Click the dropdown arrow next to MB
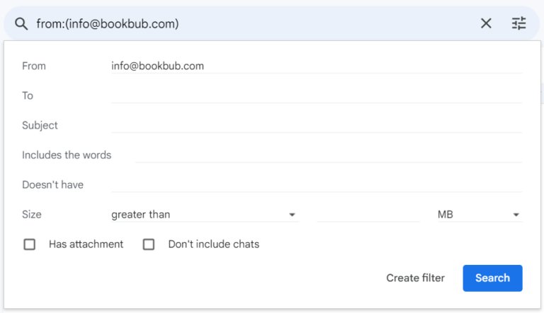The width and height of the screenshot is (544, 313). pyautogui.click(x=516, y=215)
